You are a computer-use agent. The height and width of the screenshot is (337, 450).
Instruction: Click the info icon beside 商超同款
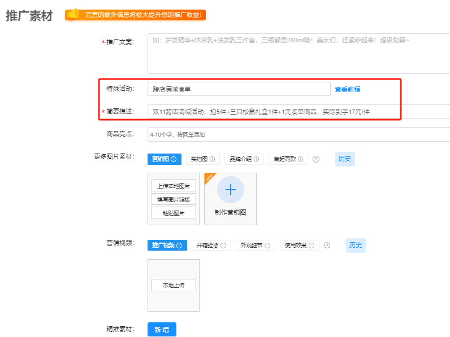tap(301, 159)
